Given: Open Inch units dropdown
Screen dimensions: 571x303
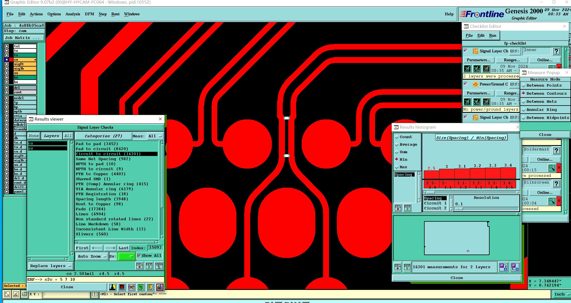Looking at the screenshot, I should coord(562,294).
